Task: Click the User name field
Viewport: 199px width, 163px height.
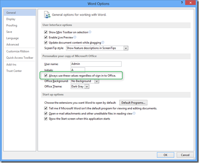Action: click(x=96, y=64)
